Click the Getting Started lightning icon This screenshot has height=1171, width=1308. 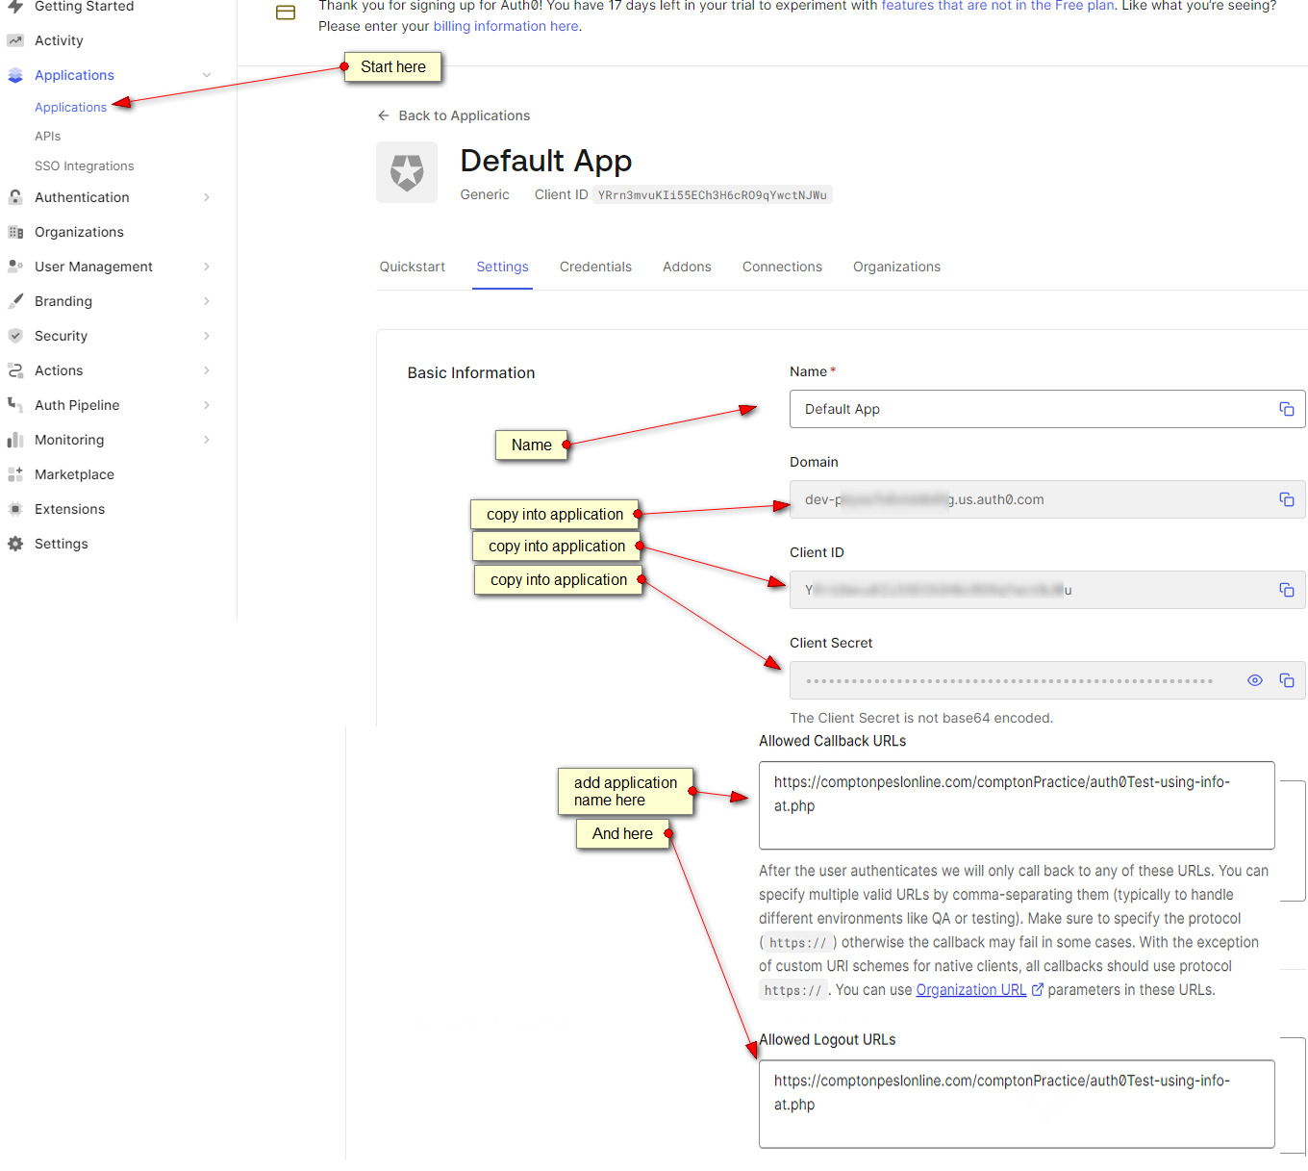[15, 7]
